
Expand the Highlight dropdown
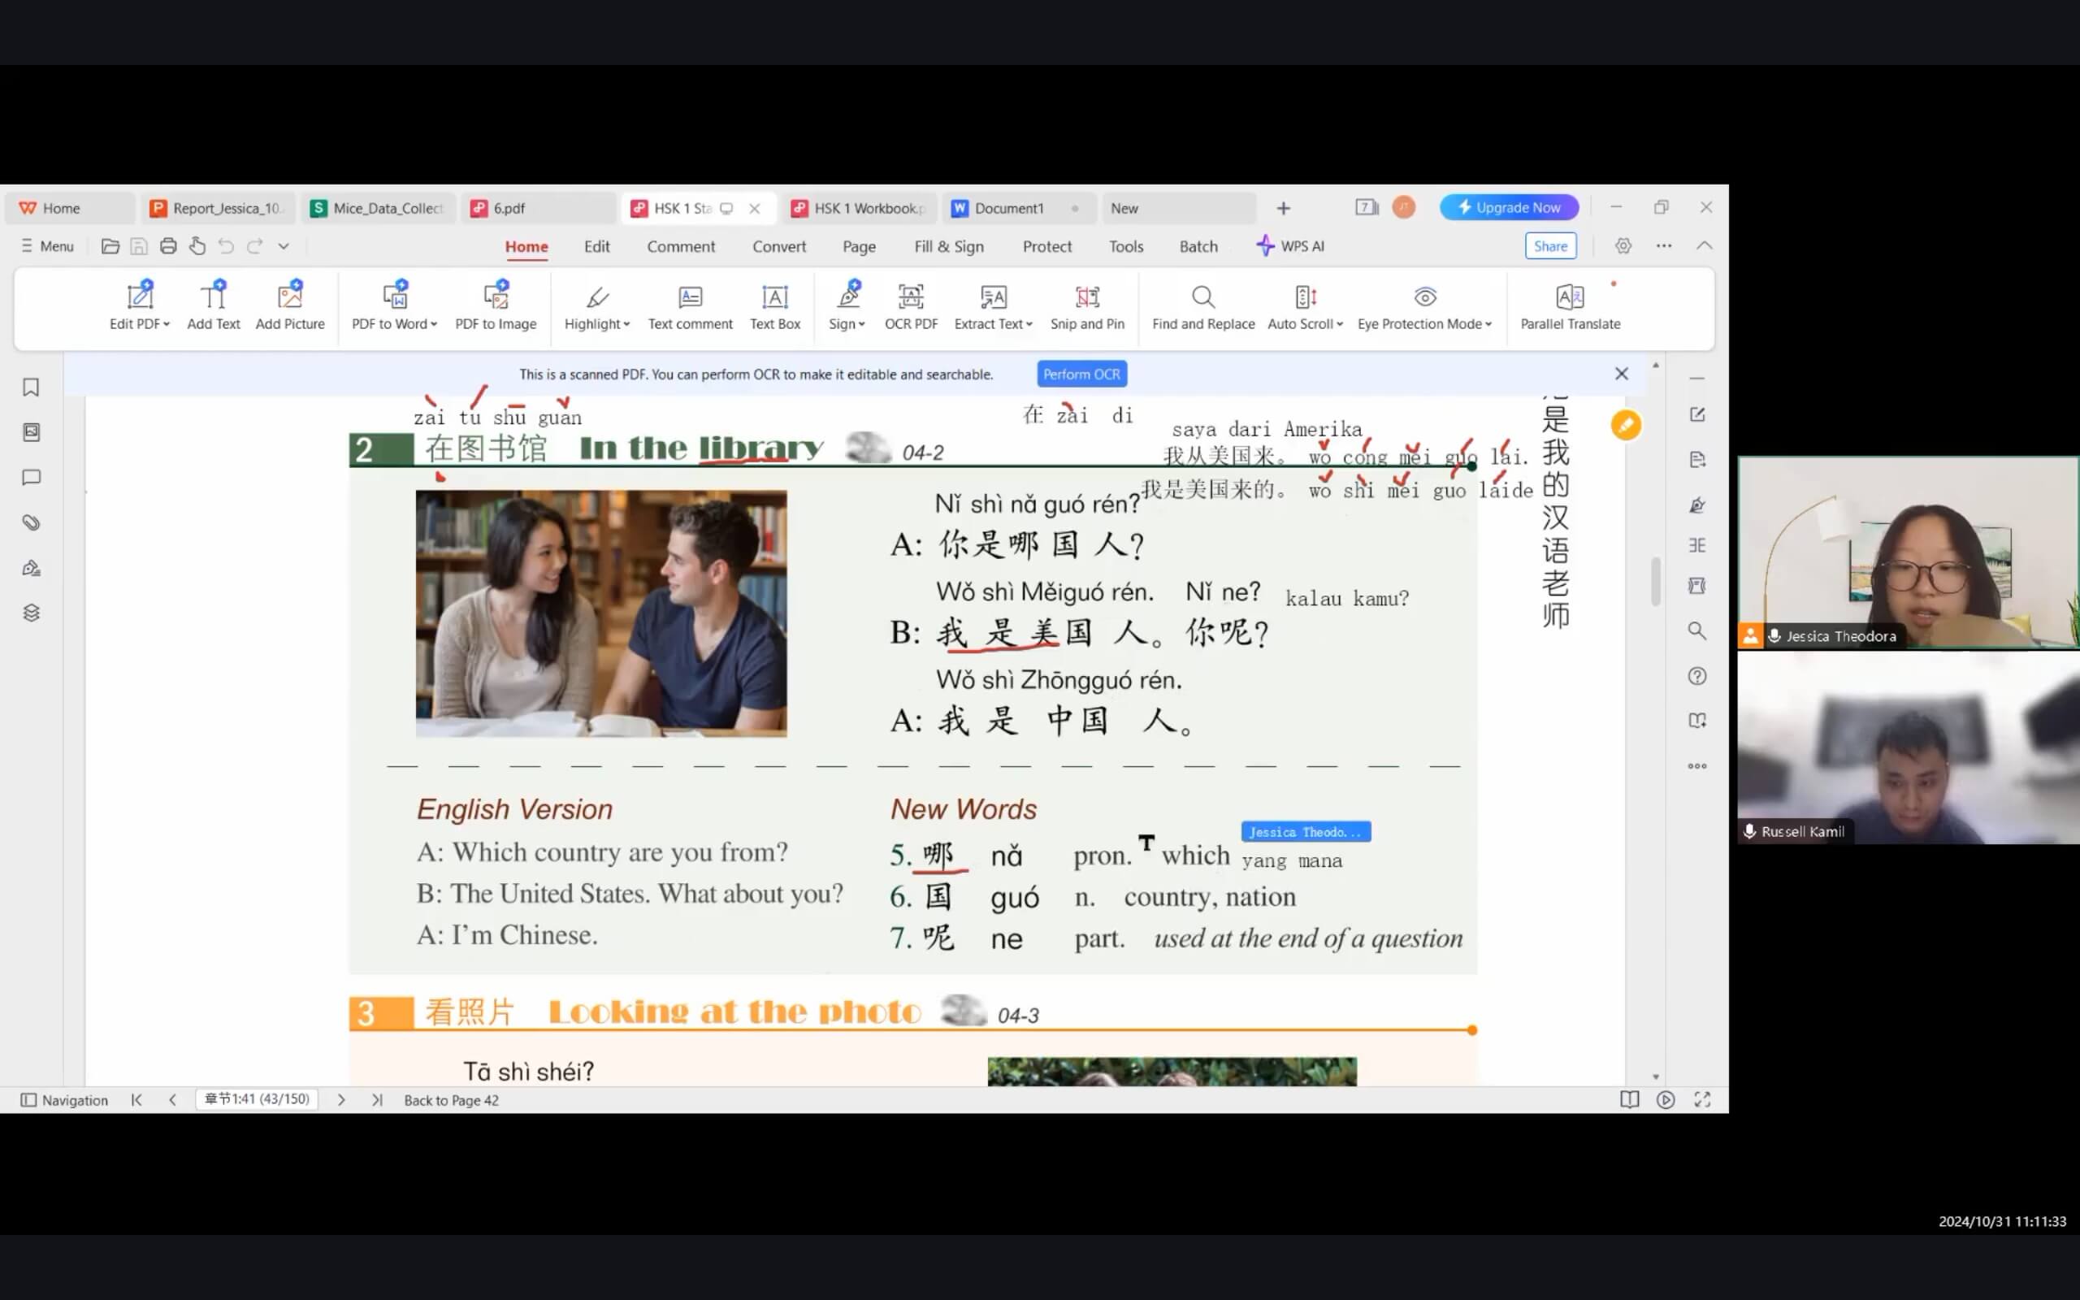(x=626, y=324)
